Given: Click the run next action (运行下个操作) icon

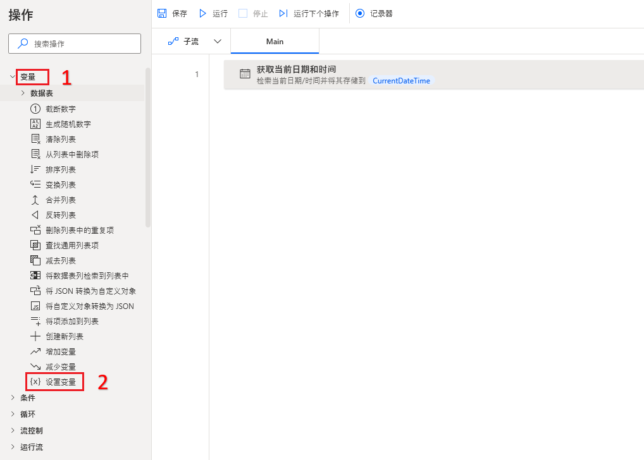Looking at the screenshot, I should click(x=283, y=13).
